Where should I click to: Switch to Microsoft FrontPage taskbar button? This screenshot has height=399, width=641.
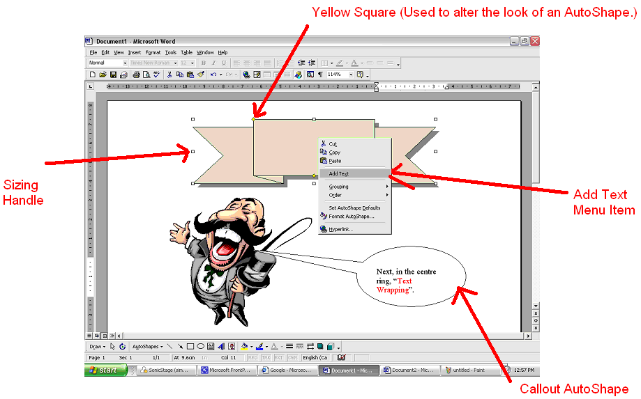coord(227,370)
